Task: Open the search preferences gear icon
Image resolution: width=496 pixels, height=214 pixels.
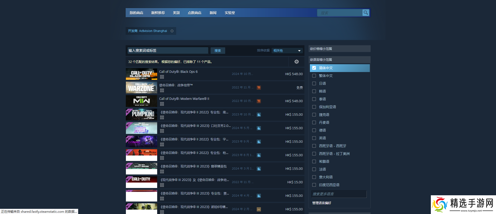Action: tap(296, 62)
